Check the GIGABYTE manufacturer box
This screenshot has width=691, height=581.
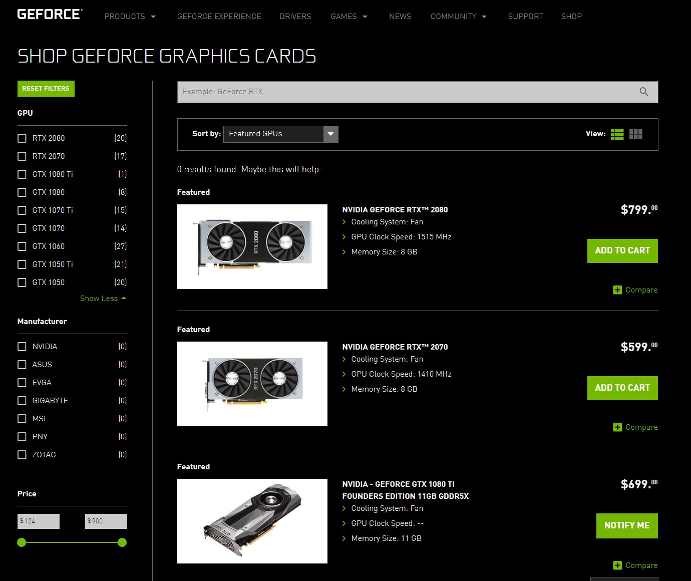(22, 401)
